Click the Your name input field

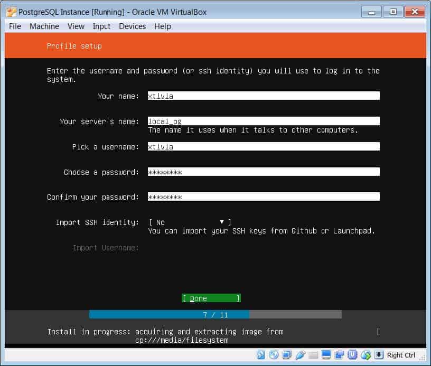(264, 96)
